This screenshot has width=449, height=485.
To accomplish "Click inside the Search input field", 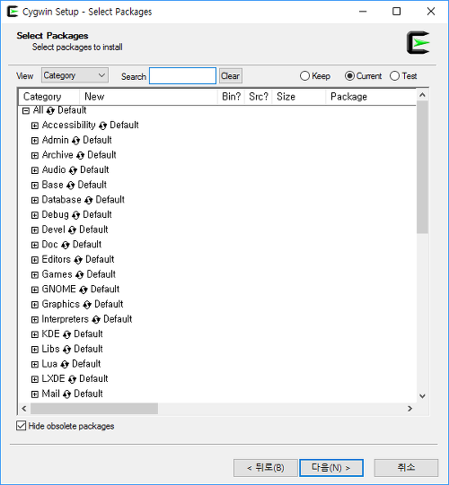I will click(x=182, y=76).
